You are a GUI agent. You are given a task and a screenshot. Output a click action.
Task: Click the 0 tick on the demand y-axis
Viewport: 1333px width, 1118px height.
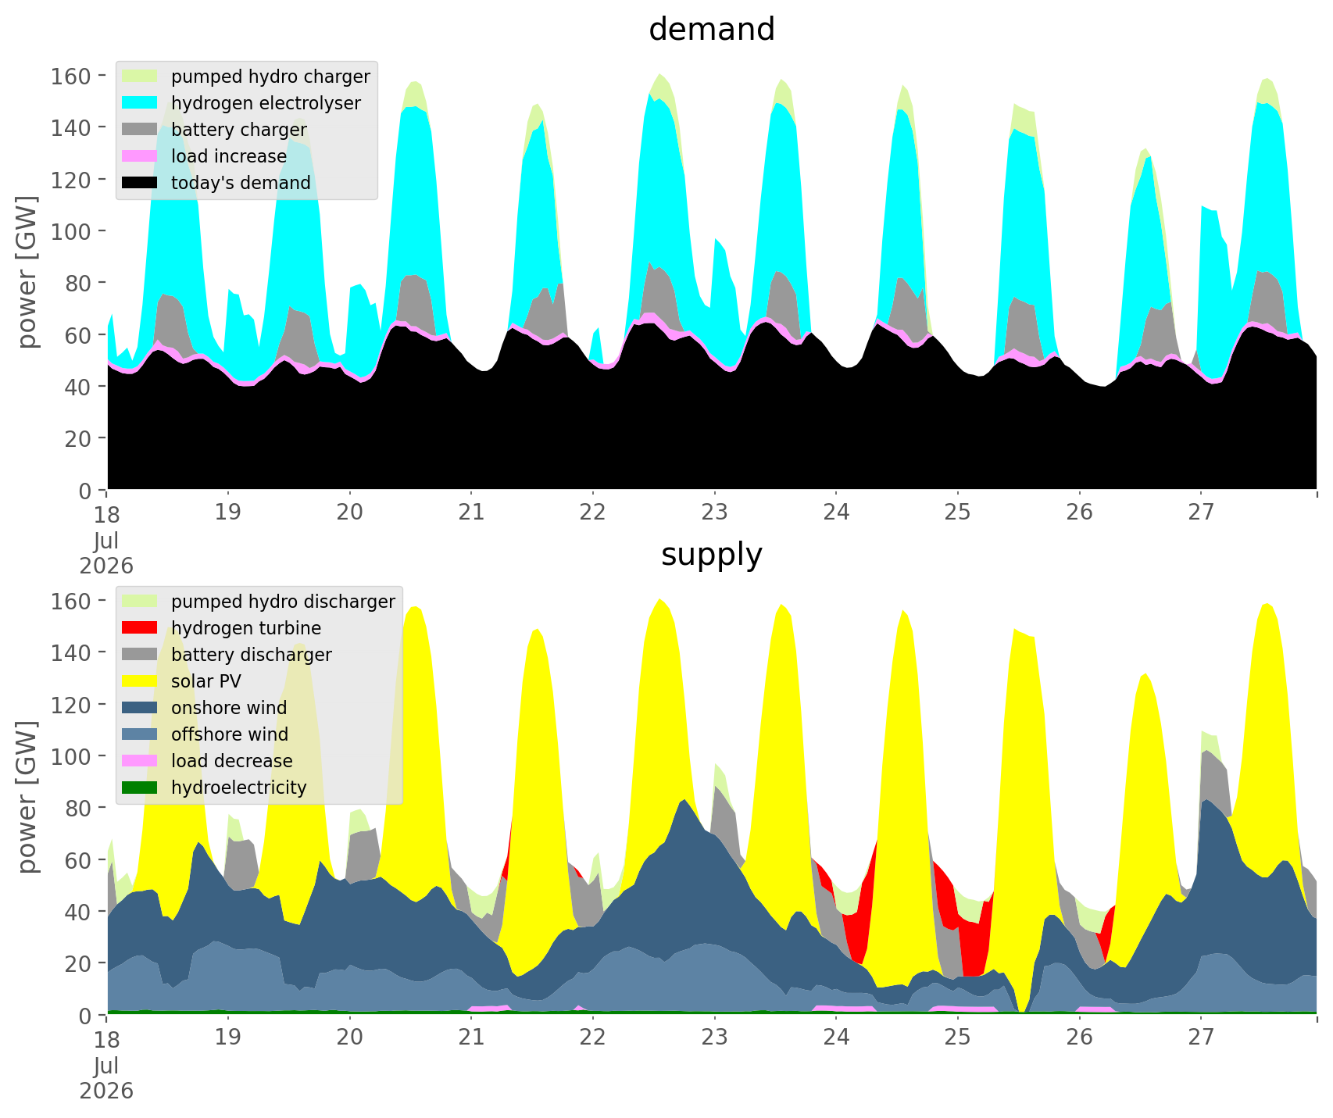[x=86, y=490]
